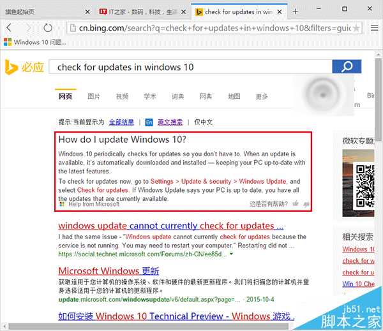Click the vertical scrollbar thumb
Image resolution: width=383 pixels, height=331 pixels.
378,99
